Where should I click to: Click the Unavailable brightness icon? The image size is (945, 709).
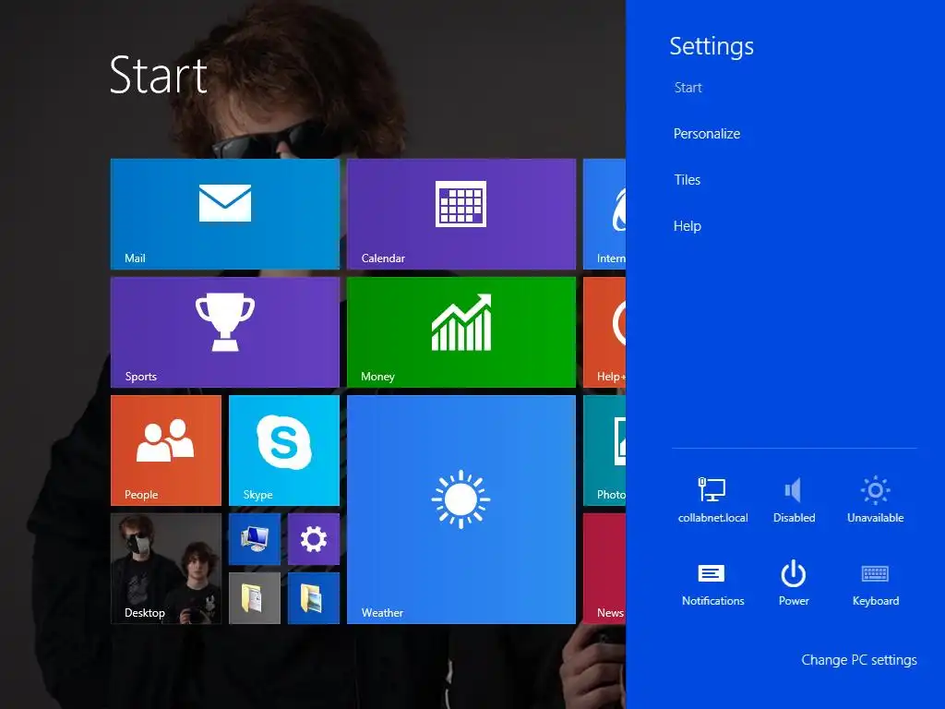click(875, 499)
